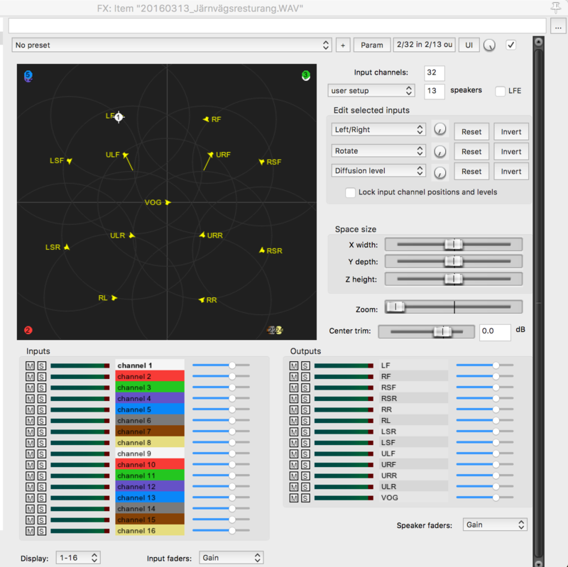This screenshot has width=568, height=567.
Task: Pin the FX window with pushpin
Action: click(555, 8)
